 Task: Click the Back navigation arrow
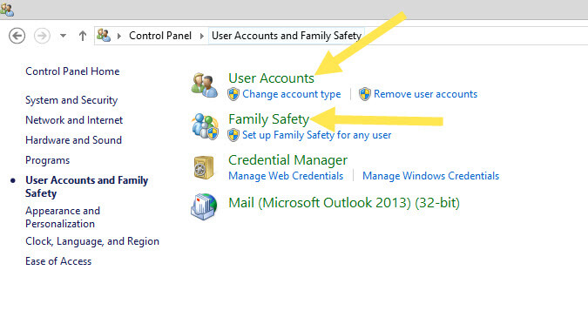tap(17, 36)
